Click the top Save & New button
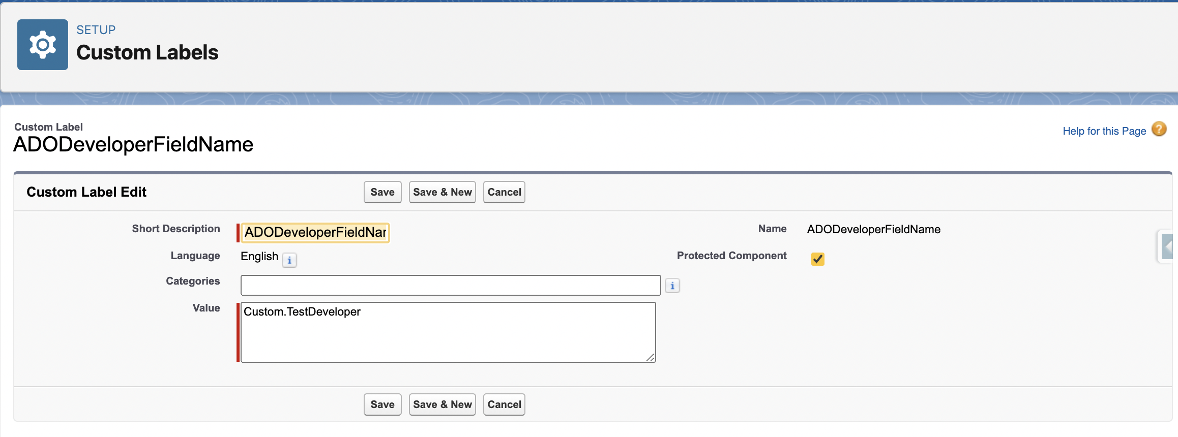The image size is (1178, 437). 443,192
